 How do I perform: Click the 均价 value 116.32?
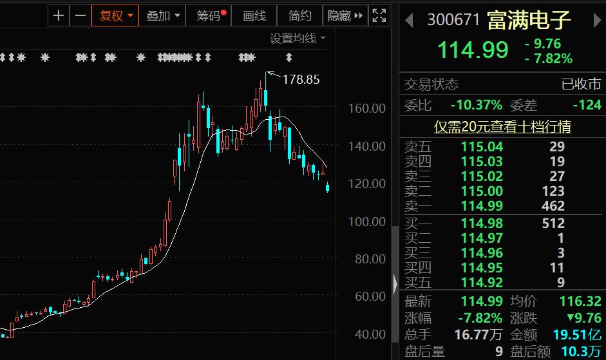click(x=580, y=301)
